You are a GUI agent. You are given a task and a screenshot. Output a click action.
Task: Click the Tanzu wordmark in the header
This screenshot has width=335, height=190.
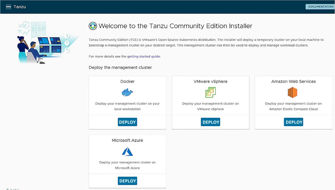(20, 7)
